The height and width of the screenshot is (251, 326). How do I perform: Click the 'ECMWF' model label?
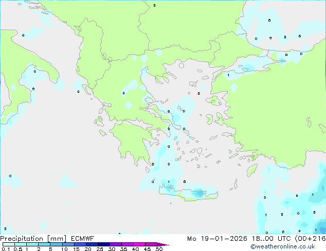pos(83,239)
